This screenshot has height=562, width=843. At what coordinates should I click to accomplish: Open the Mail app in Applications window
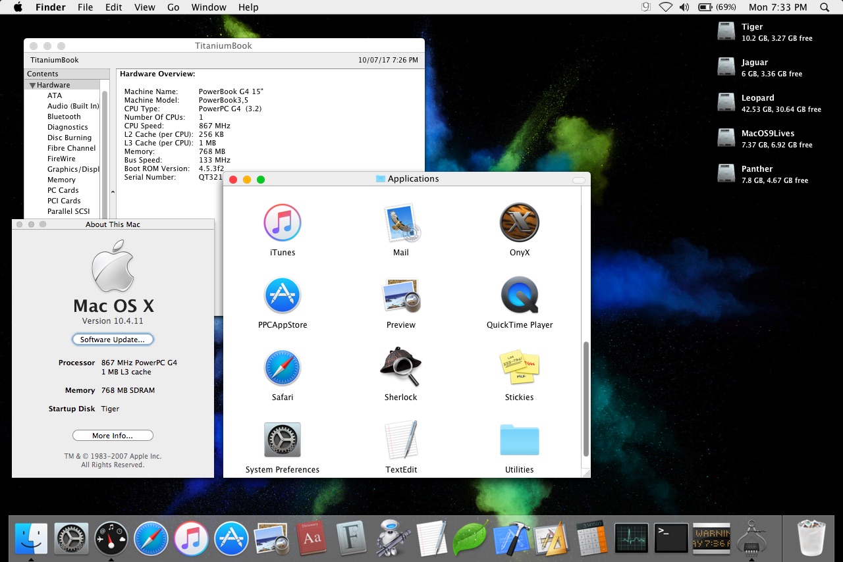pos(401,223)
